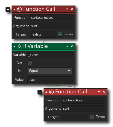Click the Variable field containing _exists

50,55
